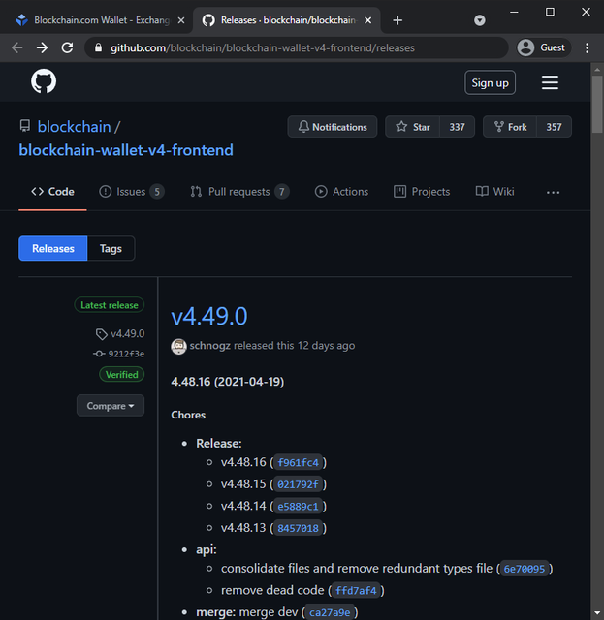This screenshot has height=620, width=604.
Task: Expand the Compare dropdown
Action: click(x=111, y=406)
